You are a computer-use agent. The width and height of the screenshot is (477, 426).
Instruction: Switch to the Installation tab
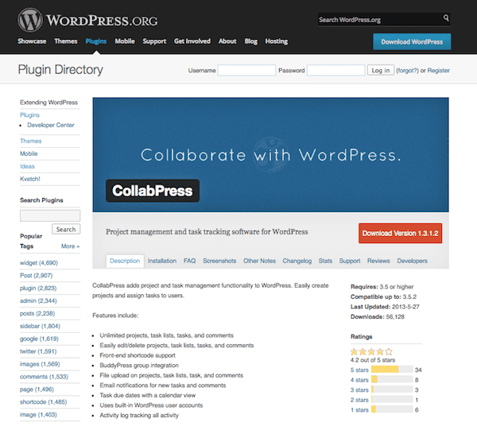coord(162,261)
